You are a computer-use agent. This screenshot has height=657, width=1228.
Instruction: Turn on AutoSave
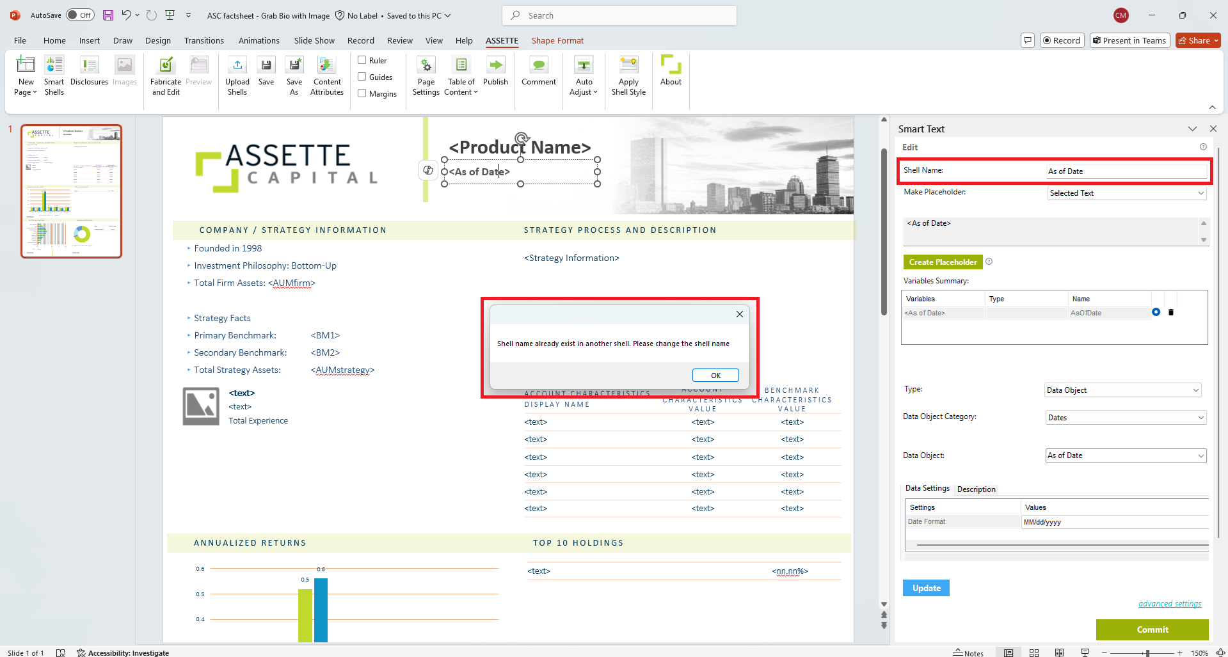80,15
